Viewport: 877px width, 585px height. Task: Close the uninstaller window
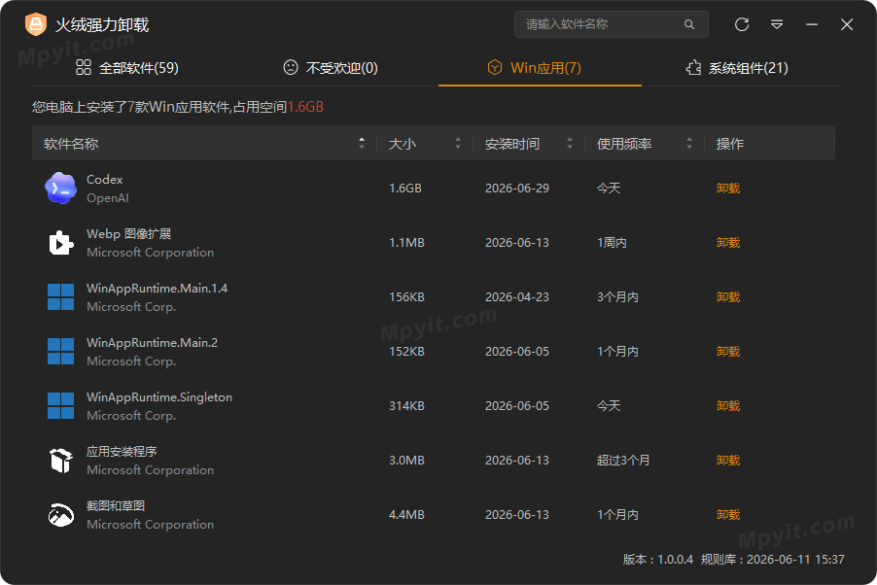847,24
